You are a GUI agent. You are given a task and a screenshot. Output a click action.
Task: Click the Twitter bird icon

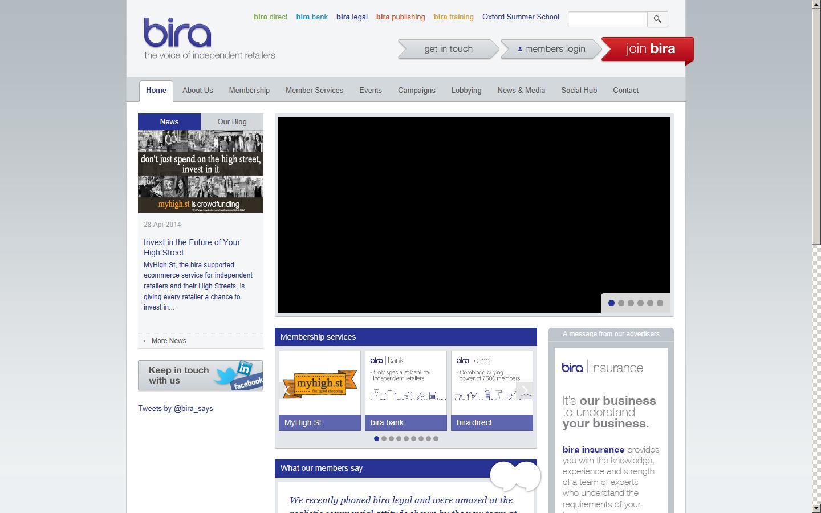226,375
